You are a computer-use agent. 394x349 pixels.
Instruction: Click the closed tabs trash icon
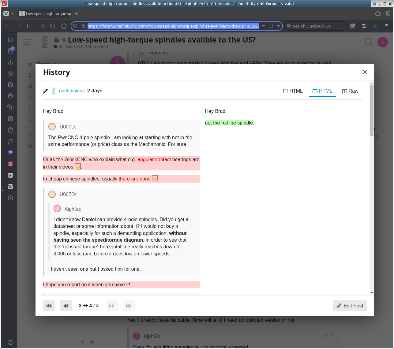(388, 13)
